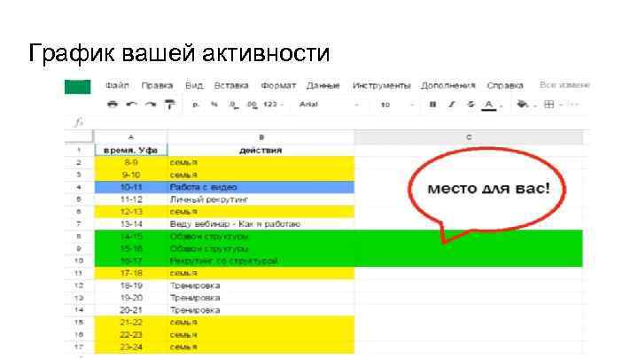Click the formula bar input
The image size is (638, 359).
338,122
